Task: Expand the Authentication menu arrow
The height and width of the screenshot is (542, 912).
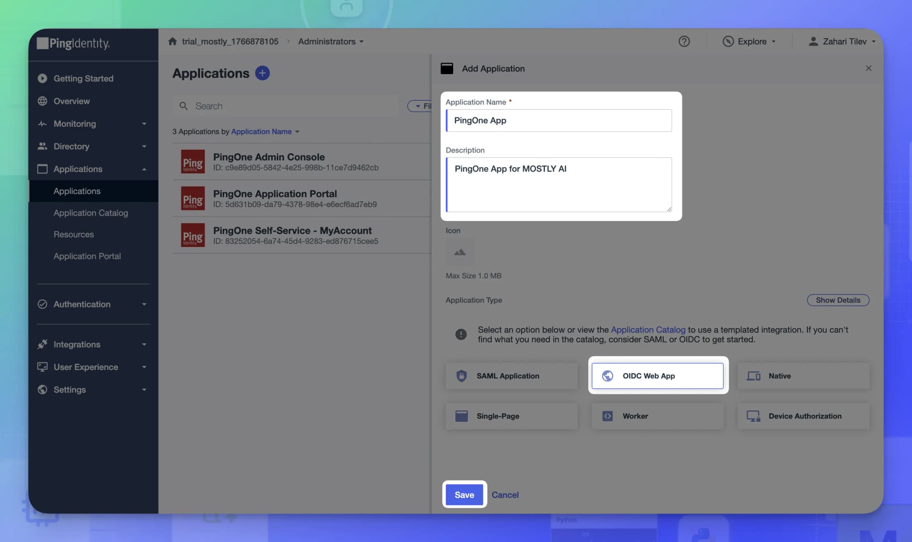Action: (x=144, y=304)
